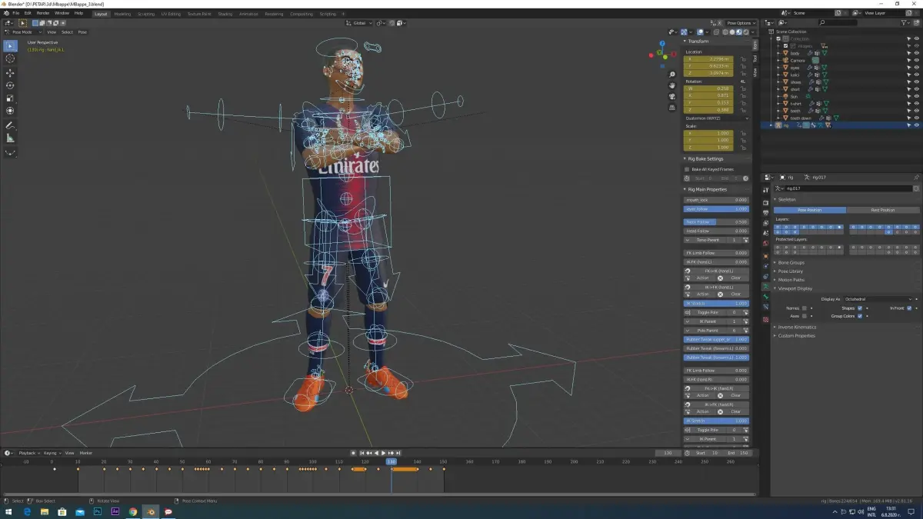Click Pose Position button

pyautogui.click(x=810, y=210)
